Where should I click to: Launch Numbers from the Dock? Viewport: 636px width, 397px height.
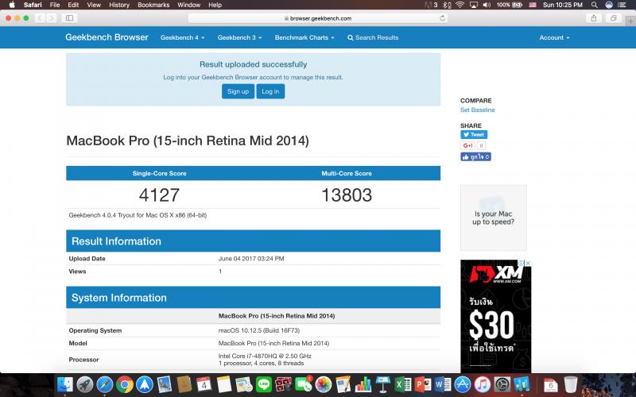click(x=363, y=384)
